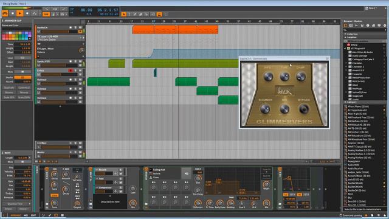
Task: Click the Scale 50% button
Action: [x=9, y=97]
